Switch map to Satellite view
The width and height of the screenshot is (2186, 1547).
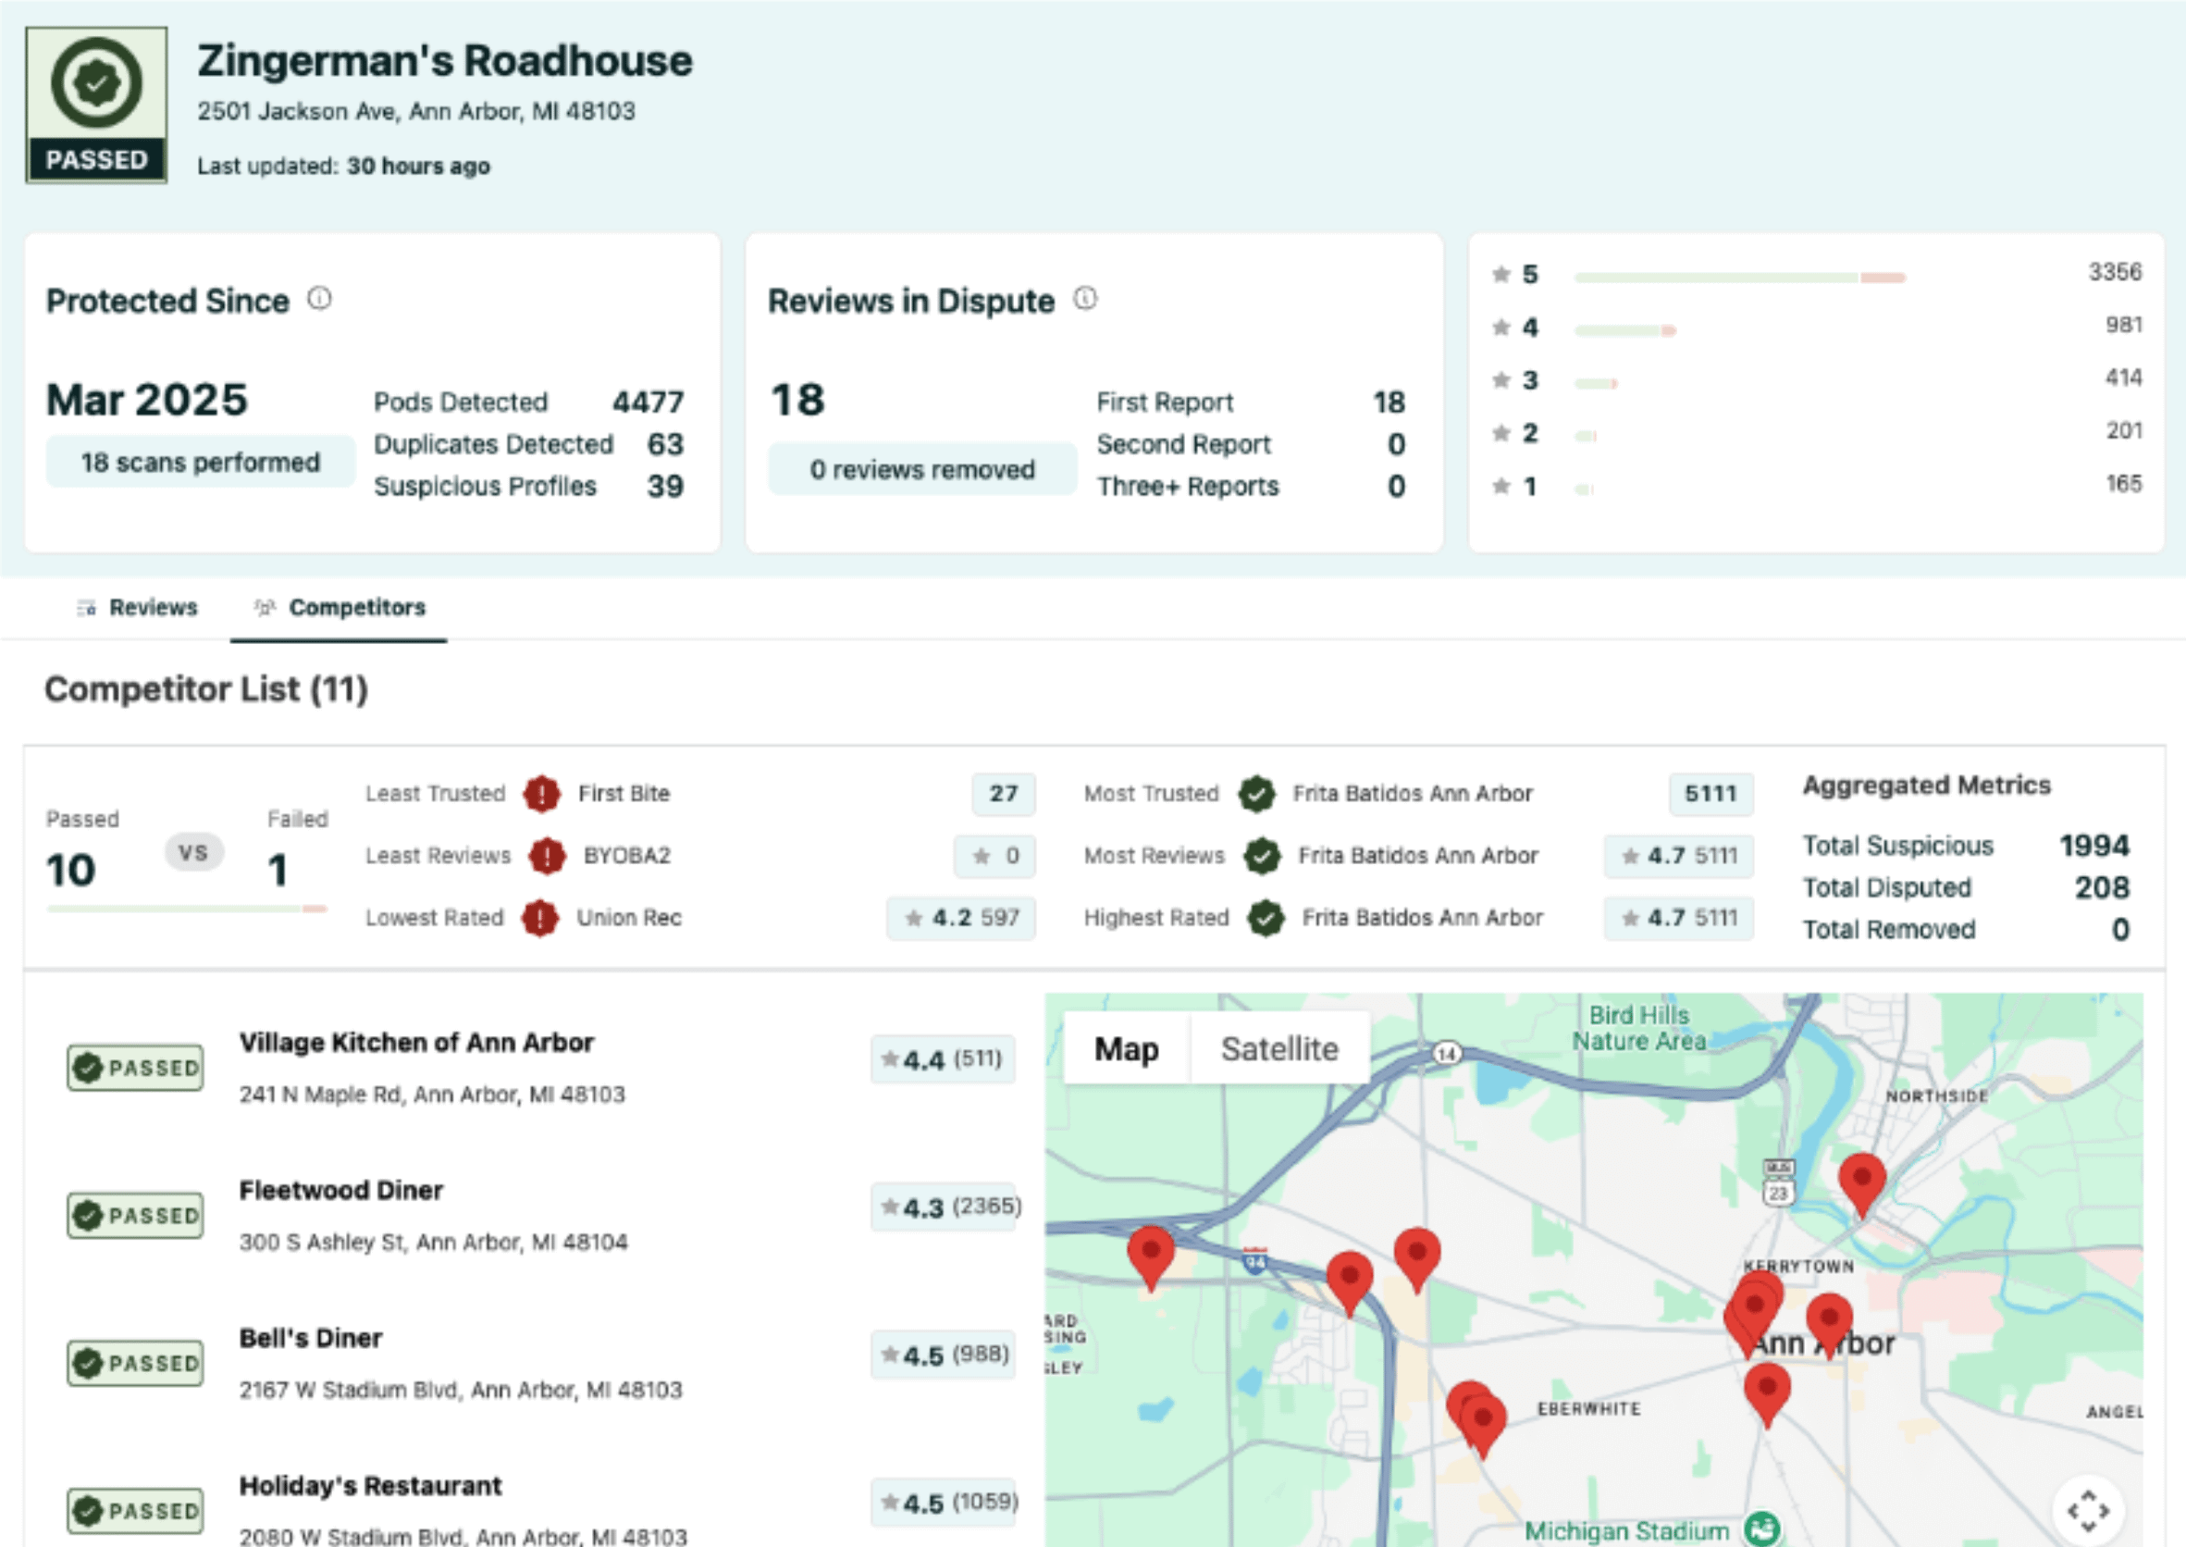(x=1279, y=1049)
